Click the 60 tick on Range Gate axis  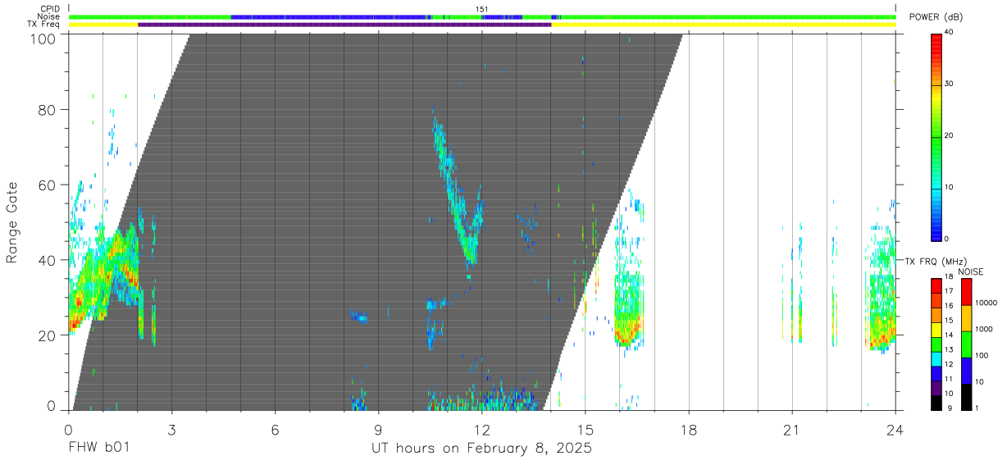[x=47, y=185]
